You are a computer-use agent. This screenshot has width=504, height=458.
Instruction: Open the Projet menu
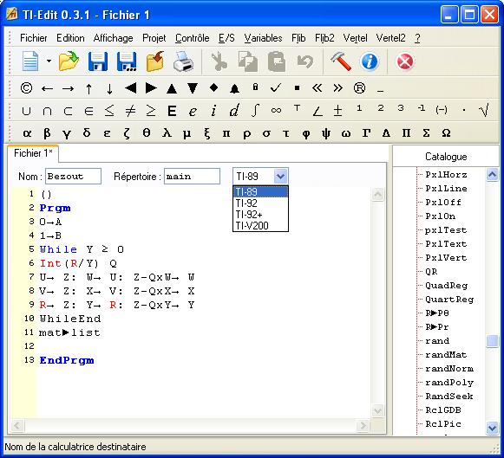tap(154, 38)
